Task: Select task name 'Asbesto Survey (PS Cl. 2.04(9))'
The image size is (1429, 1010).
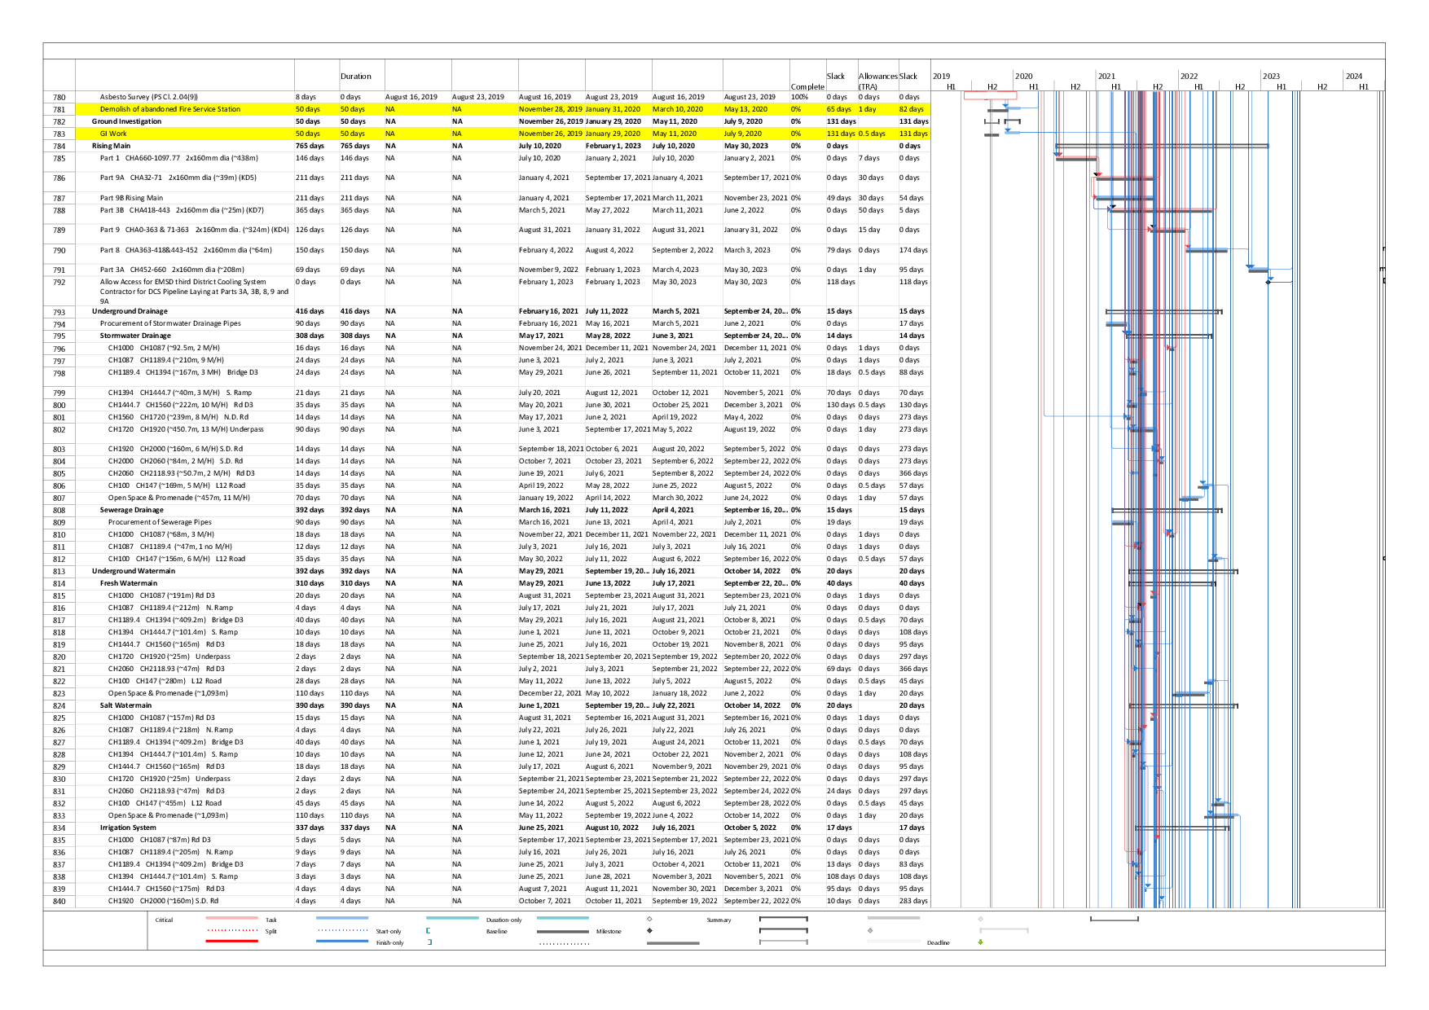Action: coord(148,97)
